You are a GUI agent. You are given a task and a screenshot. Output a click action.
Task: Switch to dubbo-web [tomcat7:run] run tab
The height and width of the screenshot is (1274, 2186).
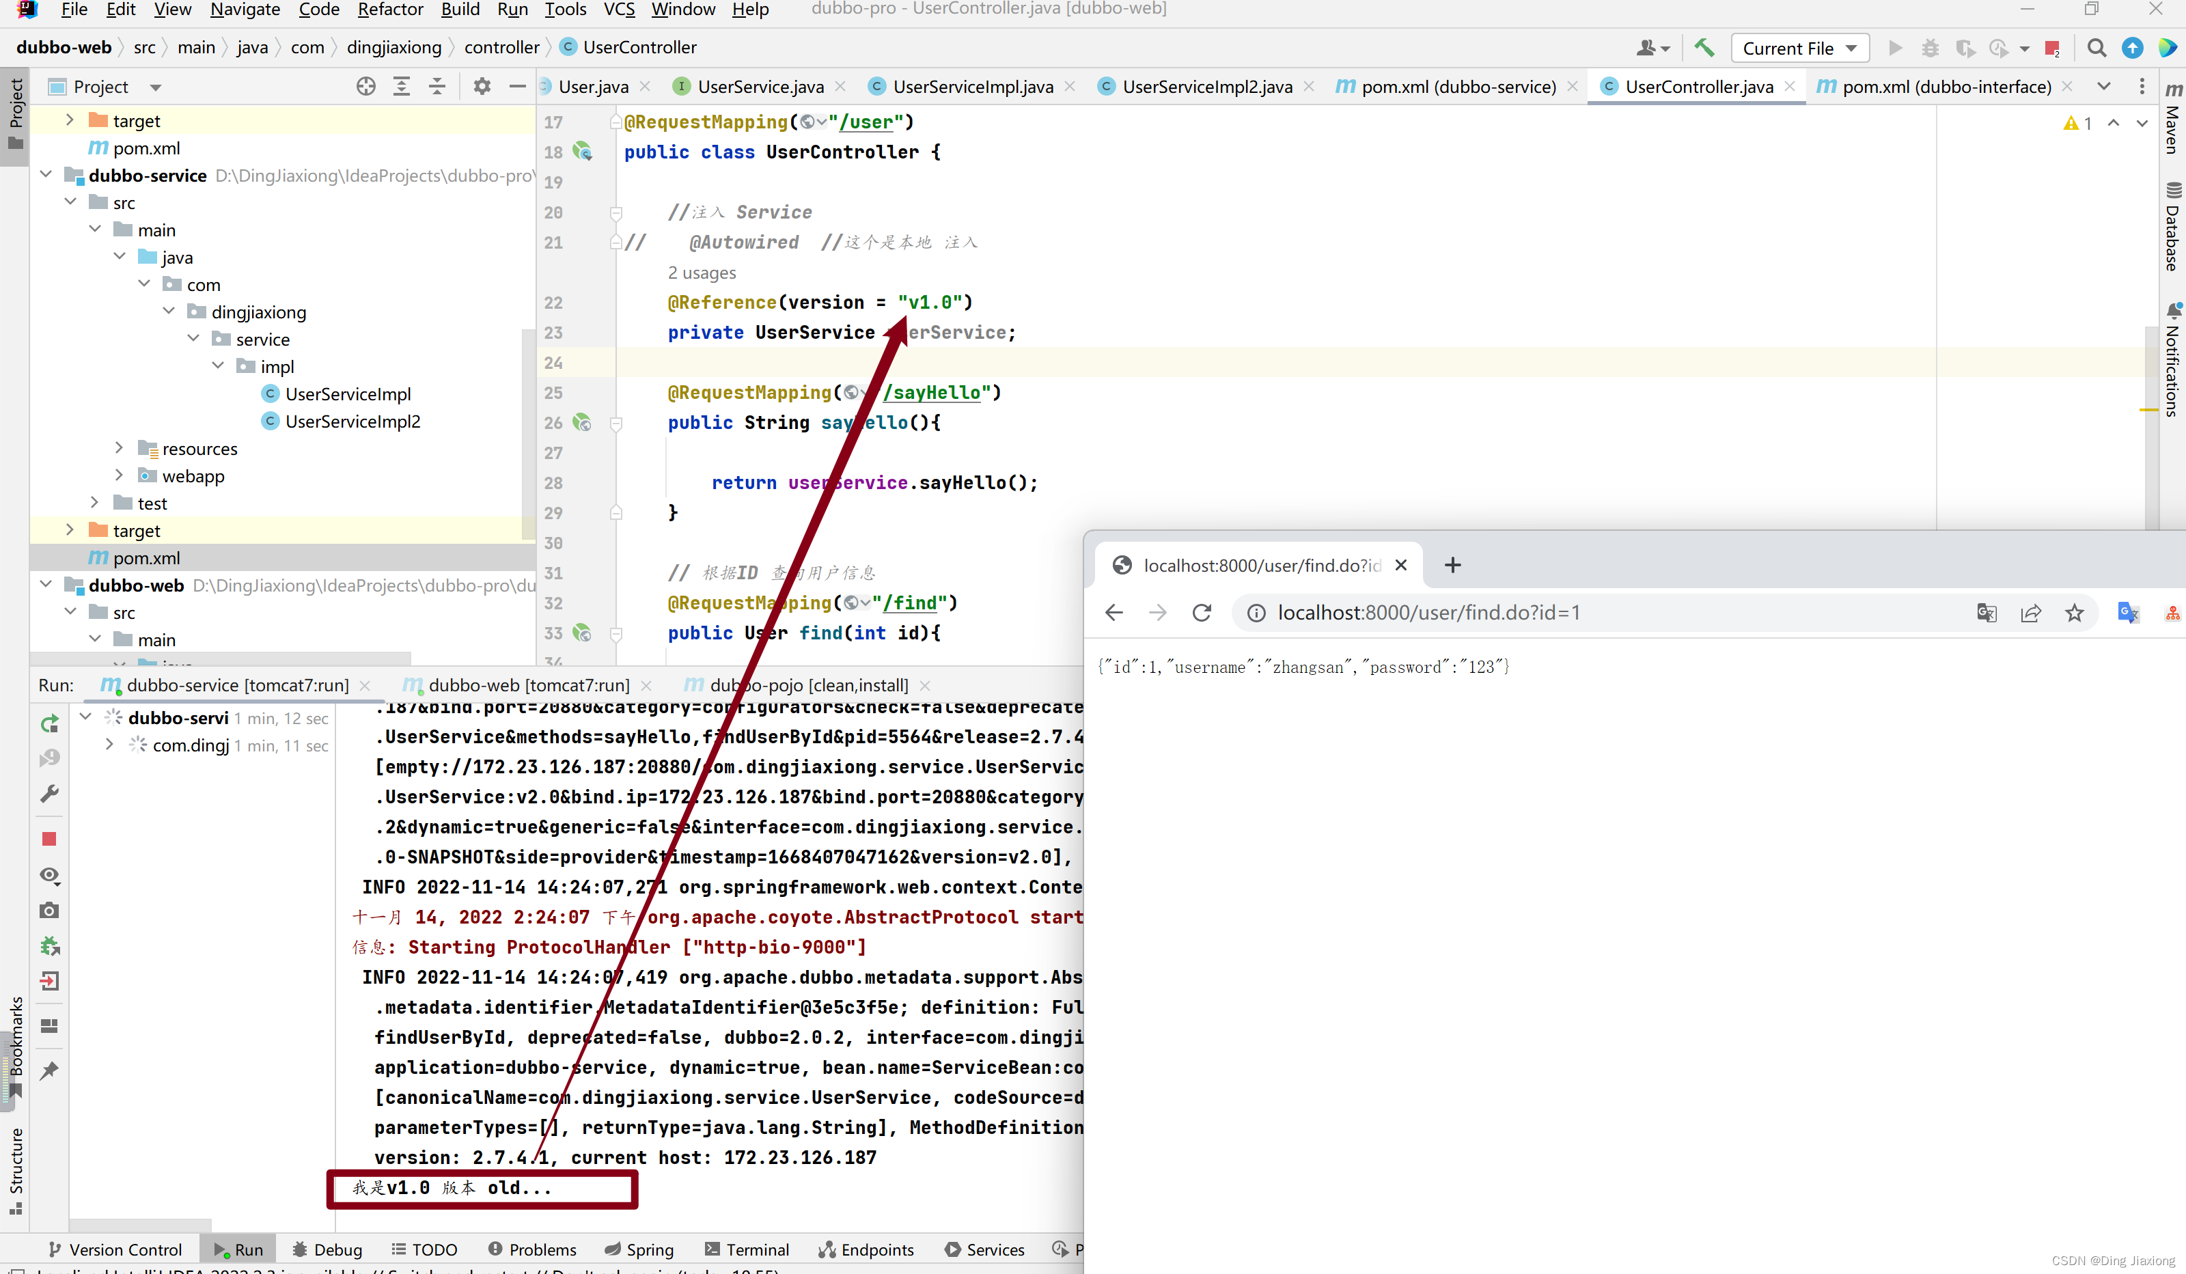pyautogui.click(x=528, y=685)
